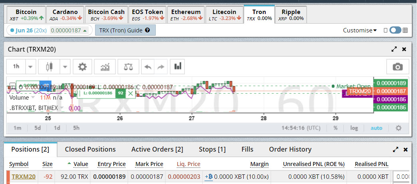Redo chart action arrow
The height and width of the screenshot is (184, 417).
[161, 66]
